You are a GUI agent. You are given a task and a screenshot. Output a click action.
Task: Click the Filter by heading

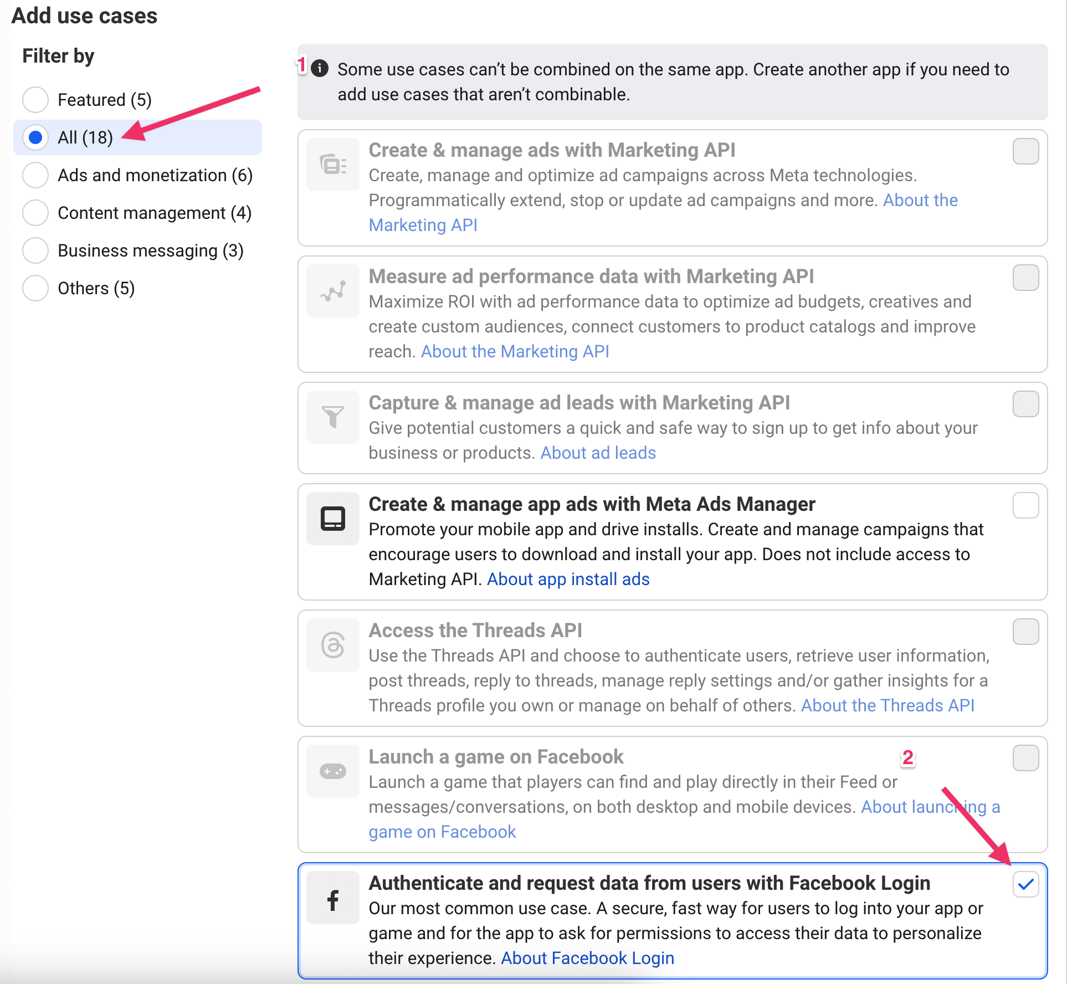click(x=58, y=56)
